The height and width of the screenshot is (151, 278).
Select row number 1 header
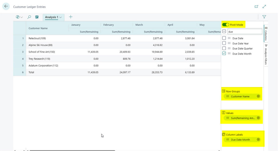[20, 38]
